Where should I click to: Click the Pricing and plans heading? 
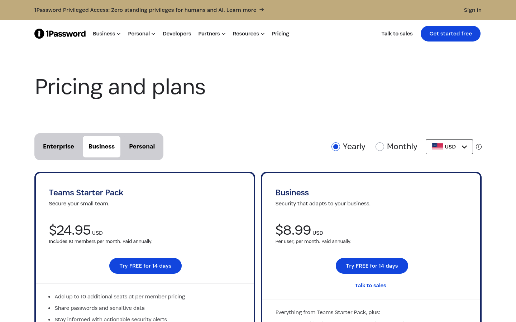pos(120,87)
